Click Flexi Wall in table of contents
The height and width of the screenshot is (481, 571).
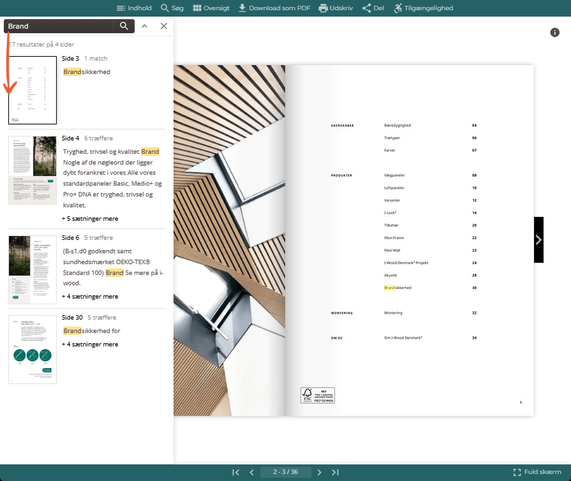(x=392, y=250)
